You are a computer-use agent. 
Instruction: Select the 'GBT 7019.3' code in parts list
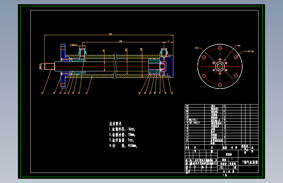[x=194, y=123]
